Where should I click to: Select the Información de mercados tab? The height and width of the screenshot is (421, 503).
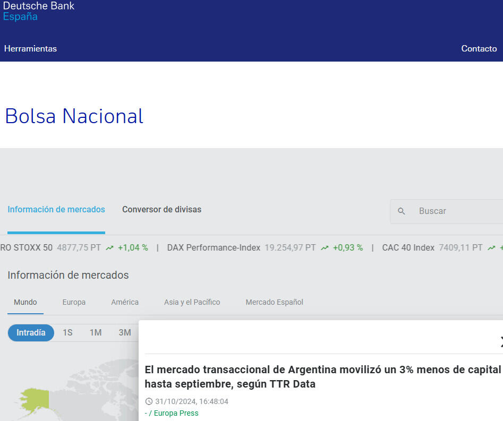(56, 210)
